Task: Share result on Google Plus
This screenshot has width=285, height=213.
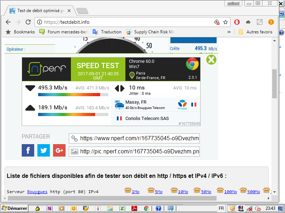Action: tap(59, 151)
